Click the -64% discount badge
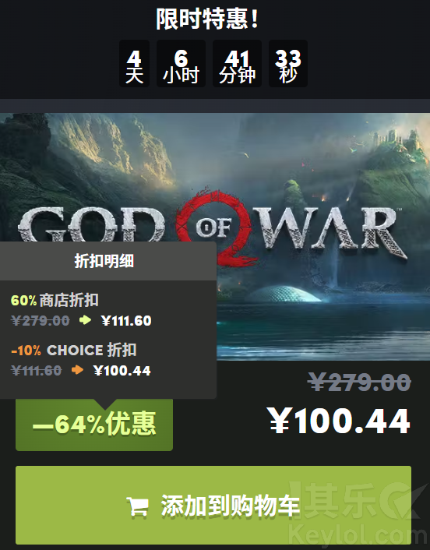 [x=94, y=425]
